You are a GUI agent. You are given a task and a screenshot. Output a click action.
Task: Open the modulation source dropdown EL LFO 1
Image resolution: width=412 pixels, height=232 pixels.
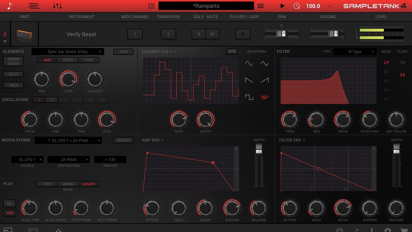(27, 159)
